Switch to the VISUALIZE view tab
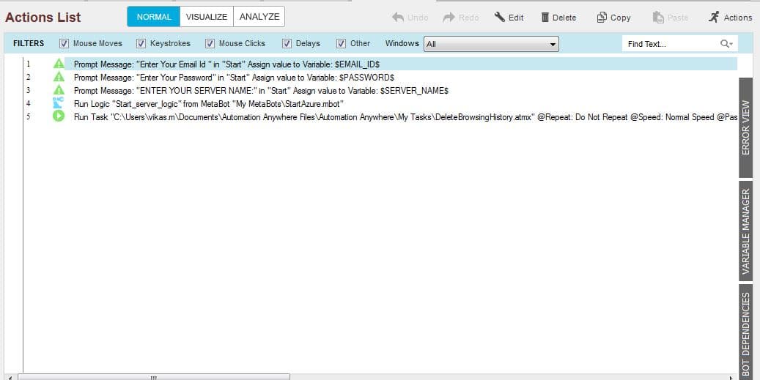The height and width of the screenshot is (380, 760). (x=207, y=16)
